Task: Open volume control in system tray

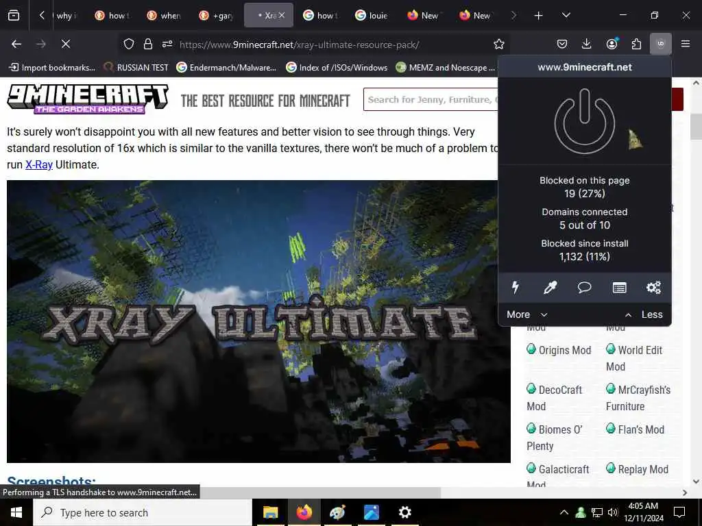Action: tap(613, 512)
